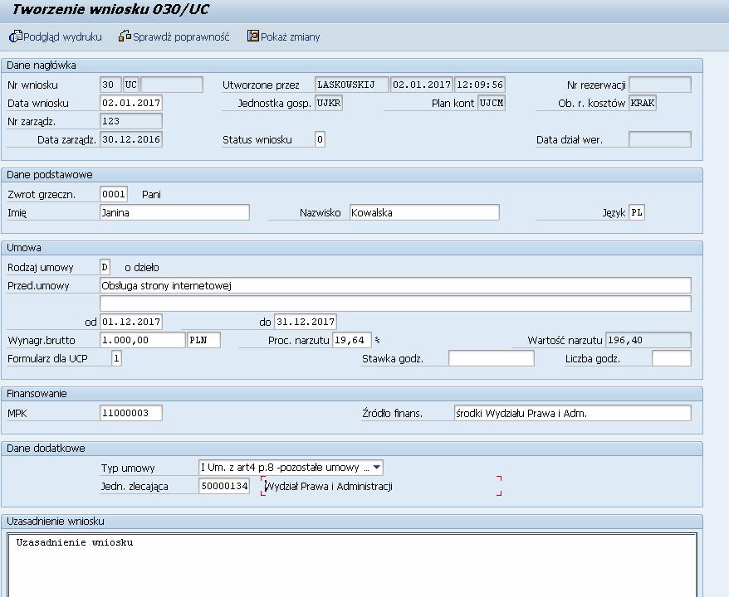729x597 pixels.
Task: Click the 'Dane dodatkowe' section header
Action: tap(46, 449)
